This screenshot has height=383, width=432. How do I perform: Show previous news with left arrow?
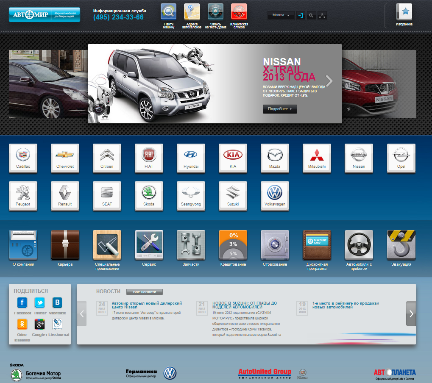pos(82,314)
